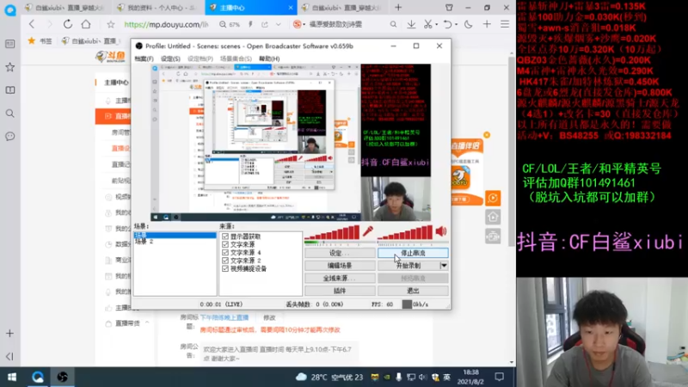Open OBS 场景集合(S) menu

point(236,58)
